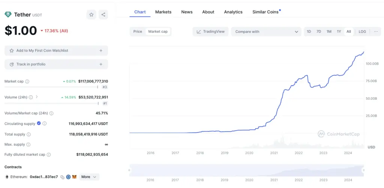Open info icon after Circulating supply badge
This screenshot has height=188, width=384.
[44, 124]
